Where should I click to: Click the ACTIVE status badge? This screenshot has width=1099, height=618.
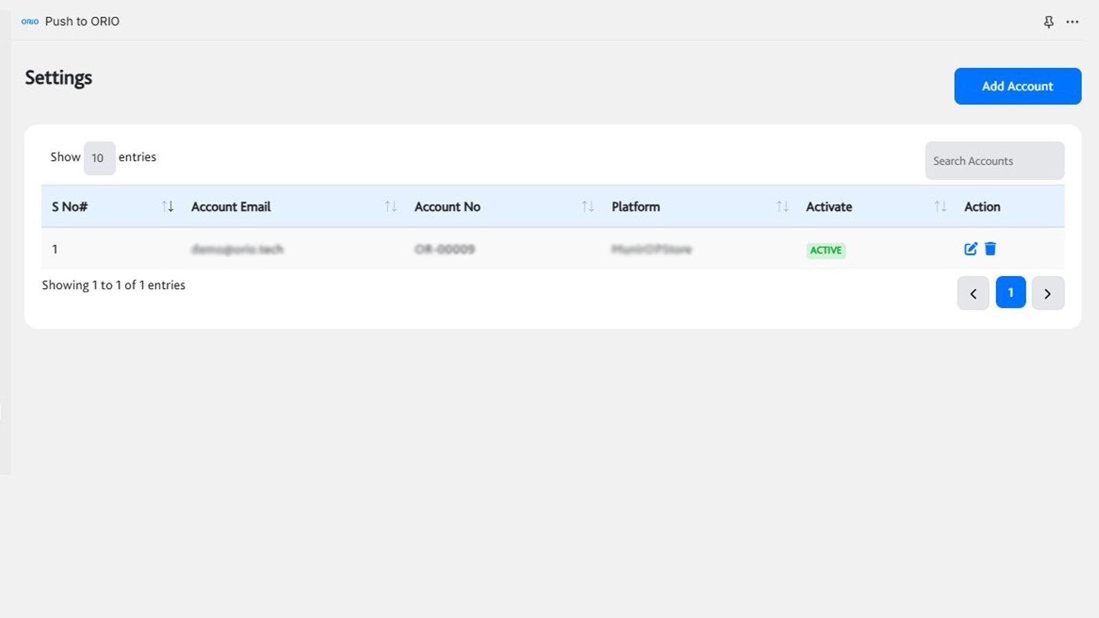click(x=826, y=250)
